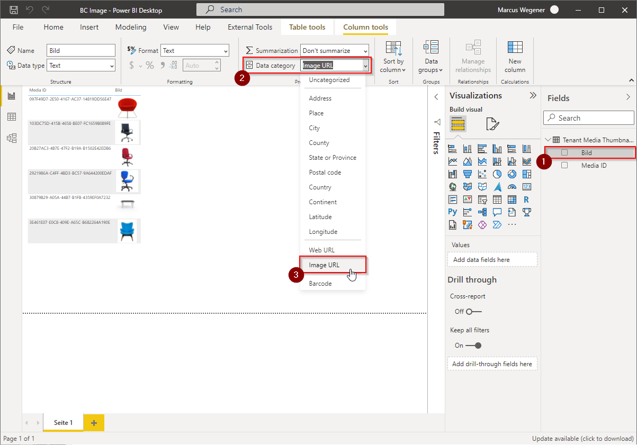Screen dimensions: 637x445
Task: Add a Funnel visual
Action: [468, 174]
